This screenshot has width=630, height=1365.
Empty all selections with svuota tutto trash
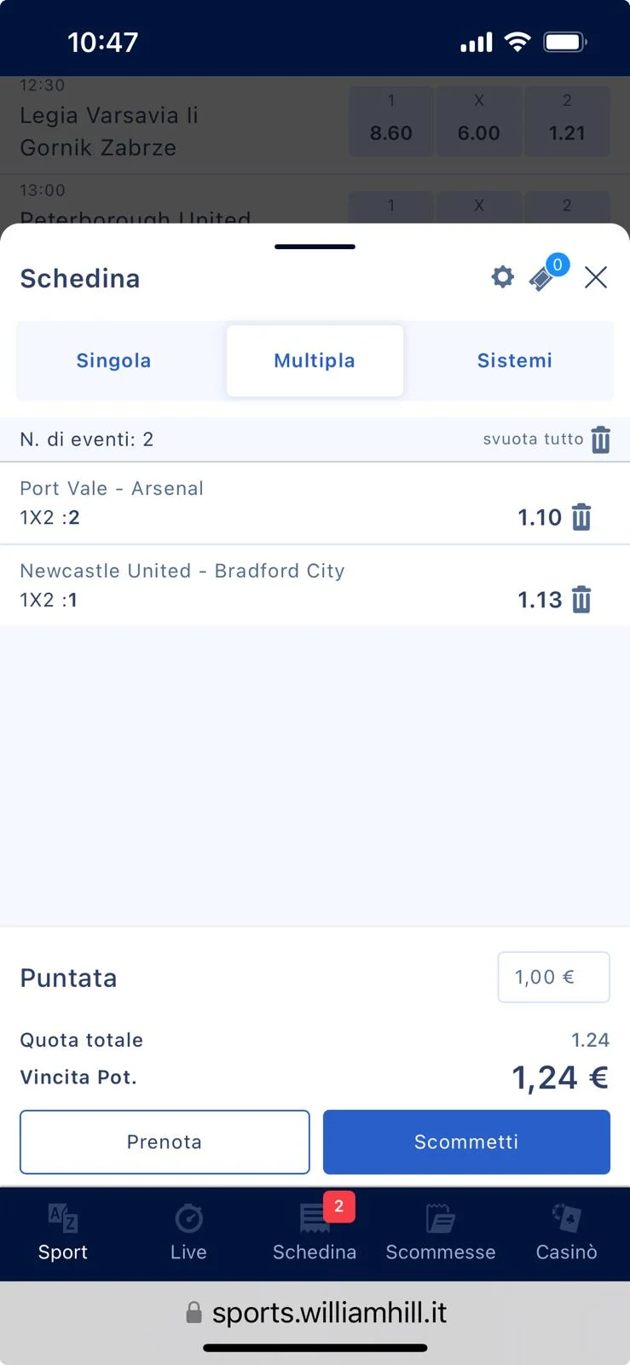[600, 439]
